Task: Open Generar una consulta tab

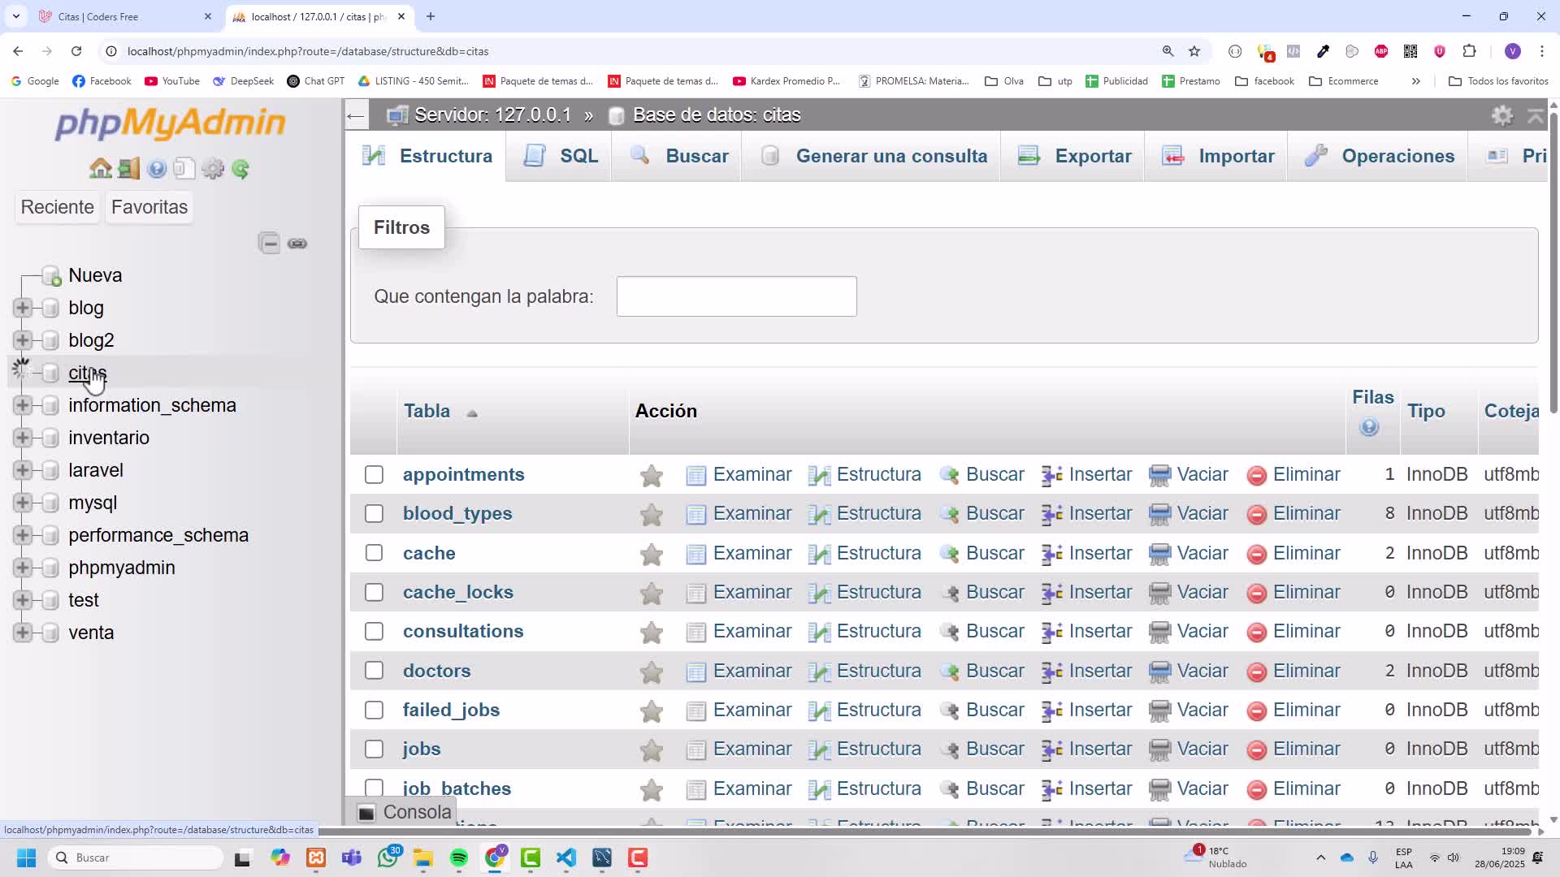Action: (x=872, y=156)
